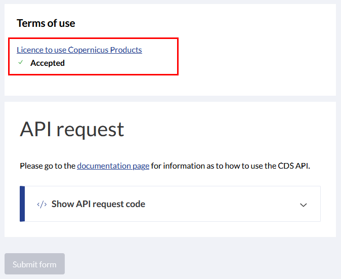Image resolution: width=341 pixels, height=279 pixels.
Task: Click empty area right of Submit form button
Action: tap(196, 264)
